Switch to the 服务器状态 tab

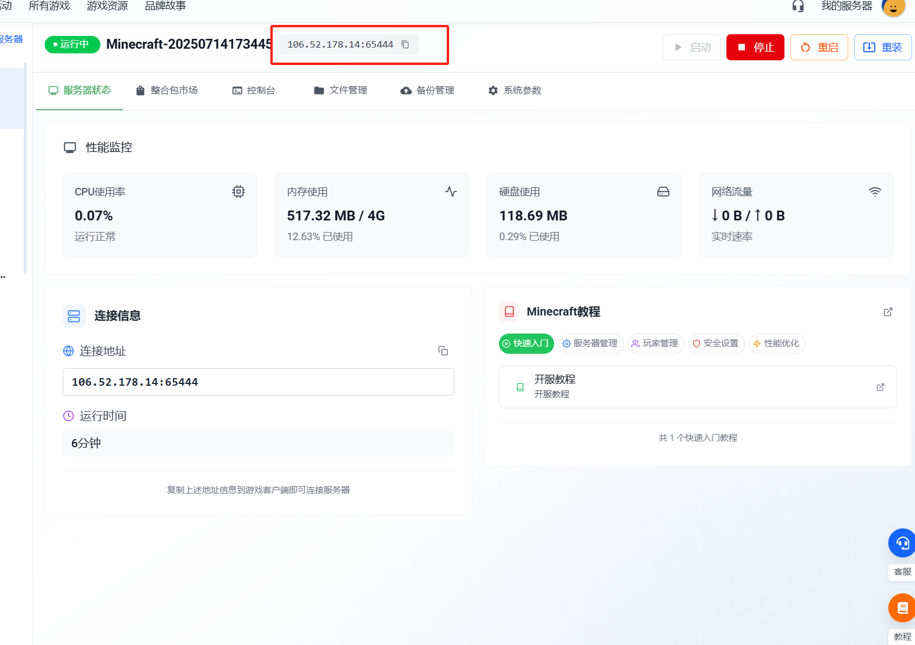coord(79,90)
